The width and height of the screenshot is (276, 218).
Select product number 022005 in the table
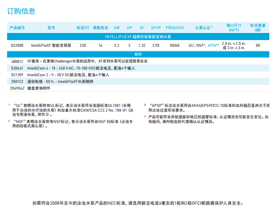[x=17, y=46]
